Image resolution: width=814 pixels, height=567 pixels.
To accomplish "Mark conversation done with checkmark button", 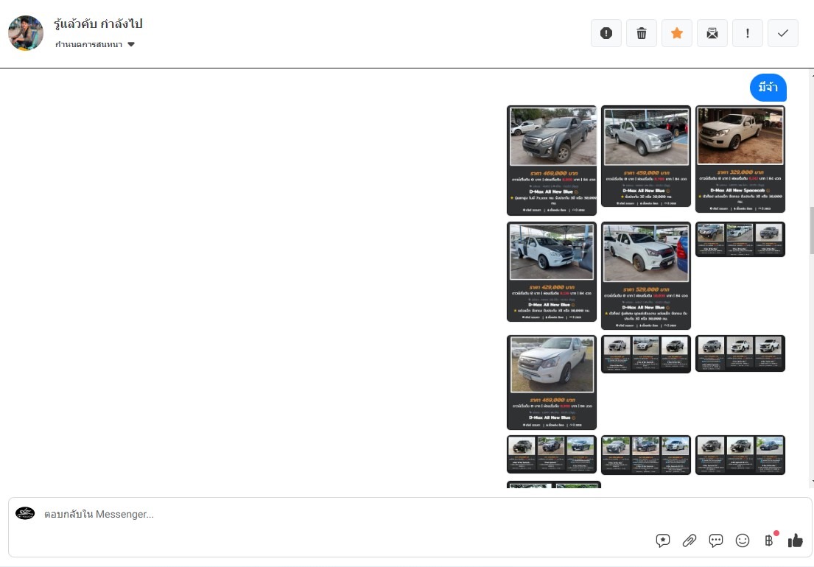I will [783, 33].
